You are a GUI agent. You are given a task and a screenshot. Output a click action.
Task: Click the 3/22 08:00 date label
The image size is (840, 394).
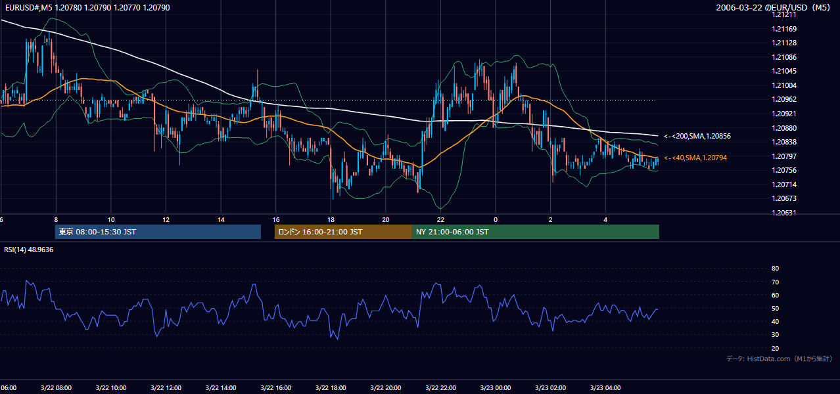tap(56, 387)
